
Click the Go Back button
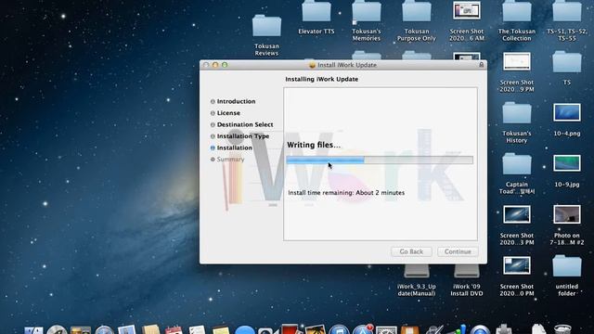[411, 251]
